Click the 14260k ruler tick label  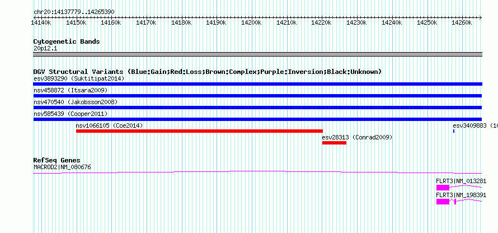point(462,22)
